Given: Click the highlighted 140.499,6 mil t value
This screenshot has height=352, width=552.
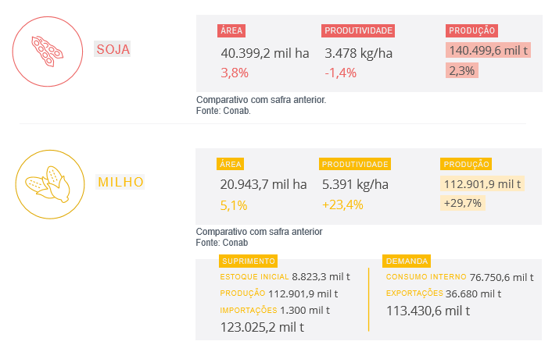Looking at the screenshot, I should [x=488, y=51].
